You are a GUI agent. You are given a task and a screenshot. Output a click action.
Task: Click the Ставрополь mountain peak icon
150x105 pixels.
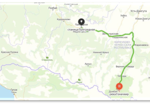tap(47, 57)
